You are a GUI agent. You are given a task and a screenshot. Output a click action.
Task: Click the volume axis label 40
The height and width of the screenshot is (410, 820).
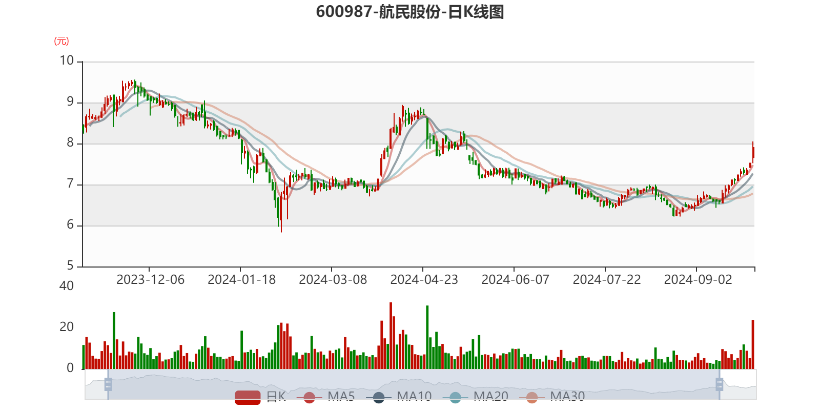[67, 286]
